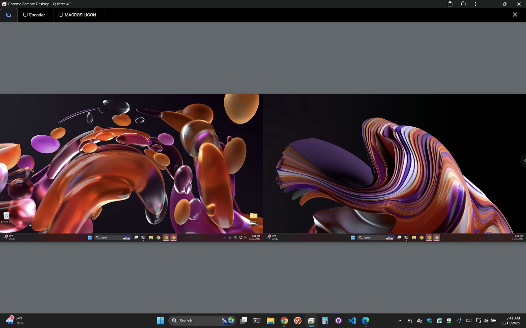Image resolution: width=526 pixels, height=328 pixels.
Task: Click the local Calculator taskbar icon
Action: coord(325,321)
